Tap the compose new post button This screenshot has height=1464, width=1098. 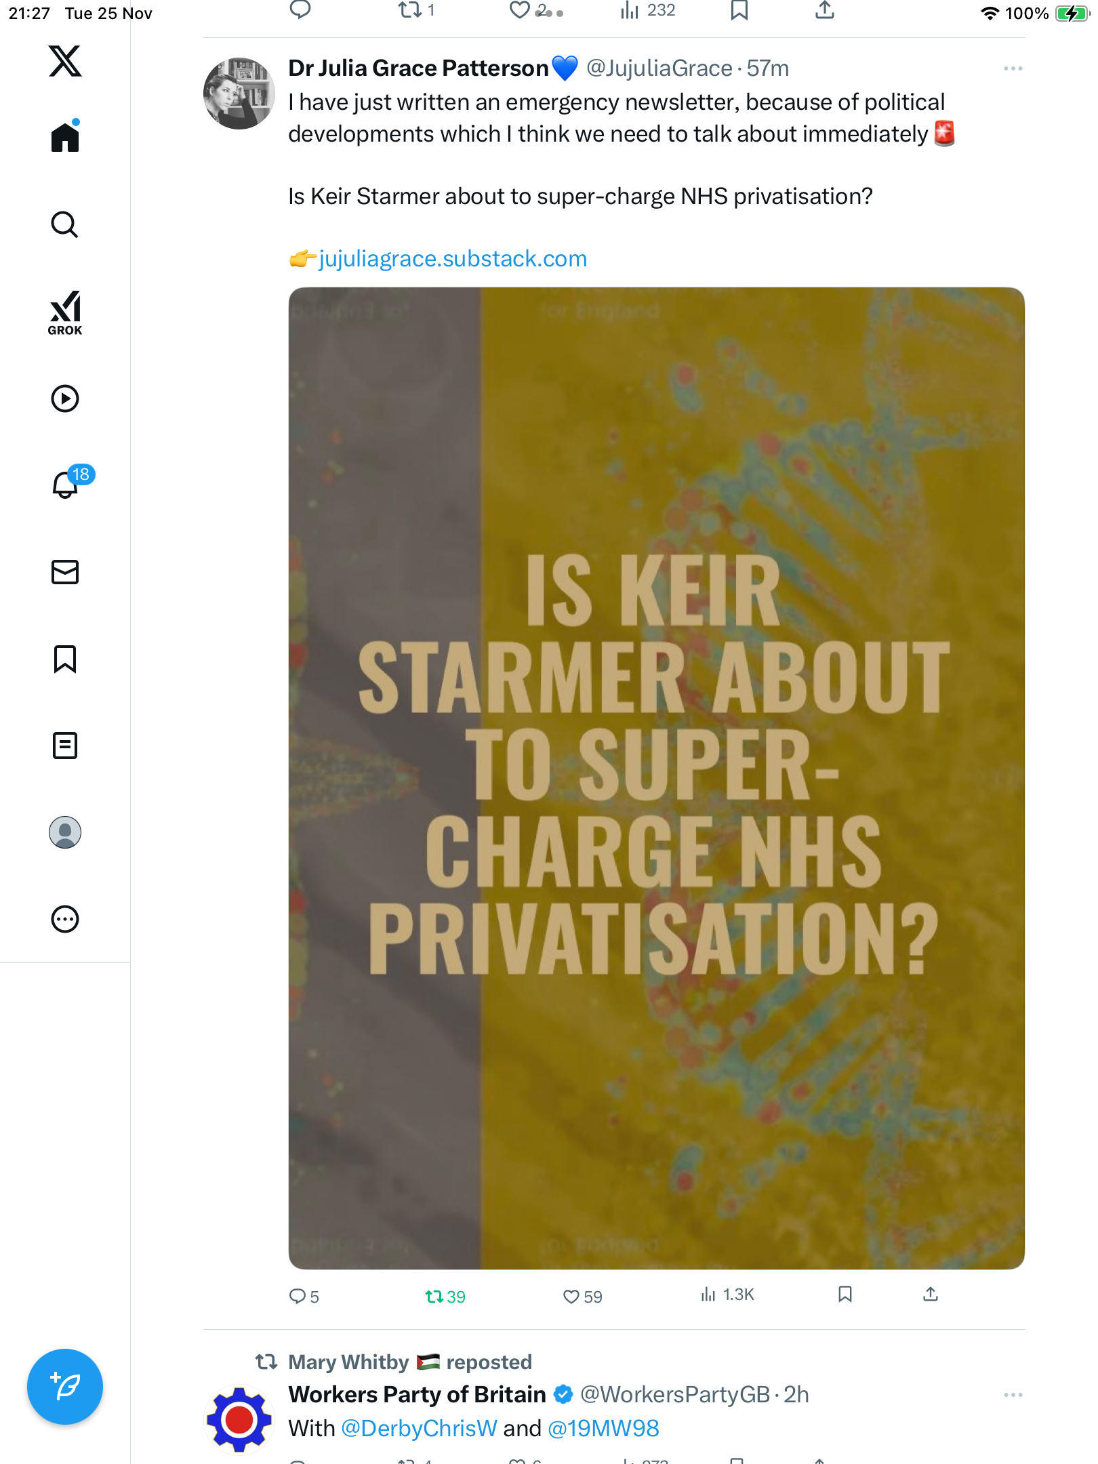click(x=65, y=1387)
